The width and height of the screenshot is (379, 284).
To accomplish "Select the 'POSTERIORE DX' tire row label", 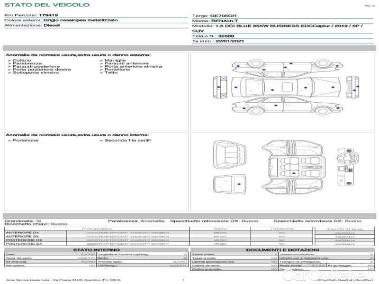I will click(24, 240).
